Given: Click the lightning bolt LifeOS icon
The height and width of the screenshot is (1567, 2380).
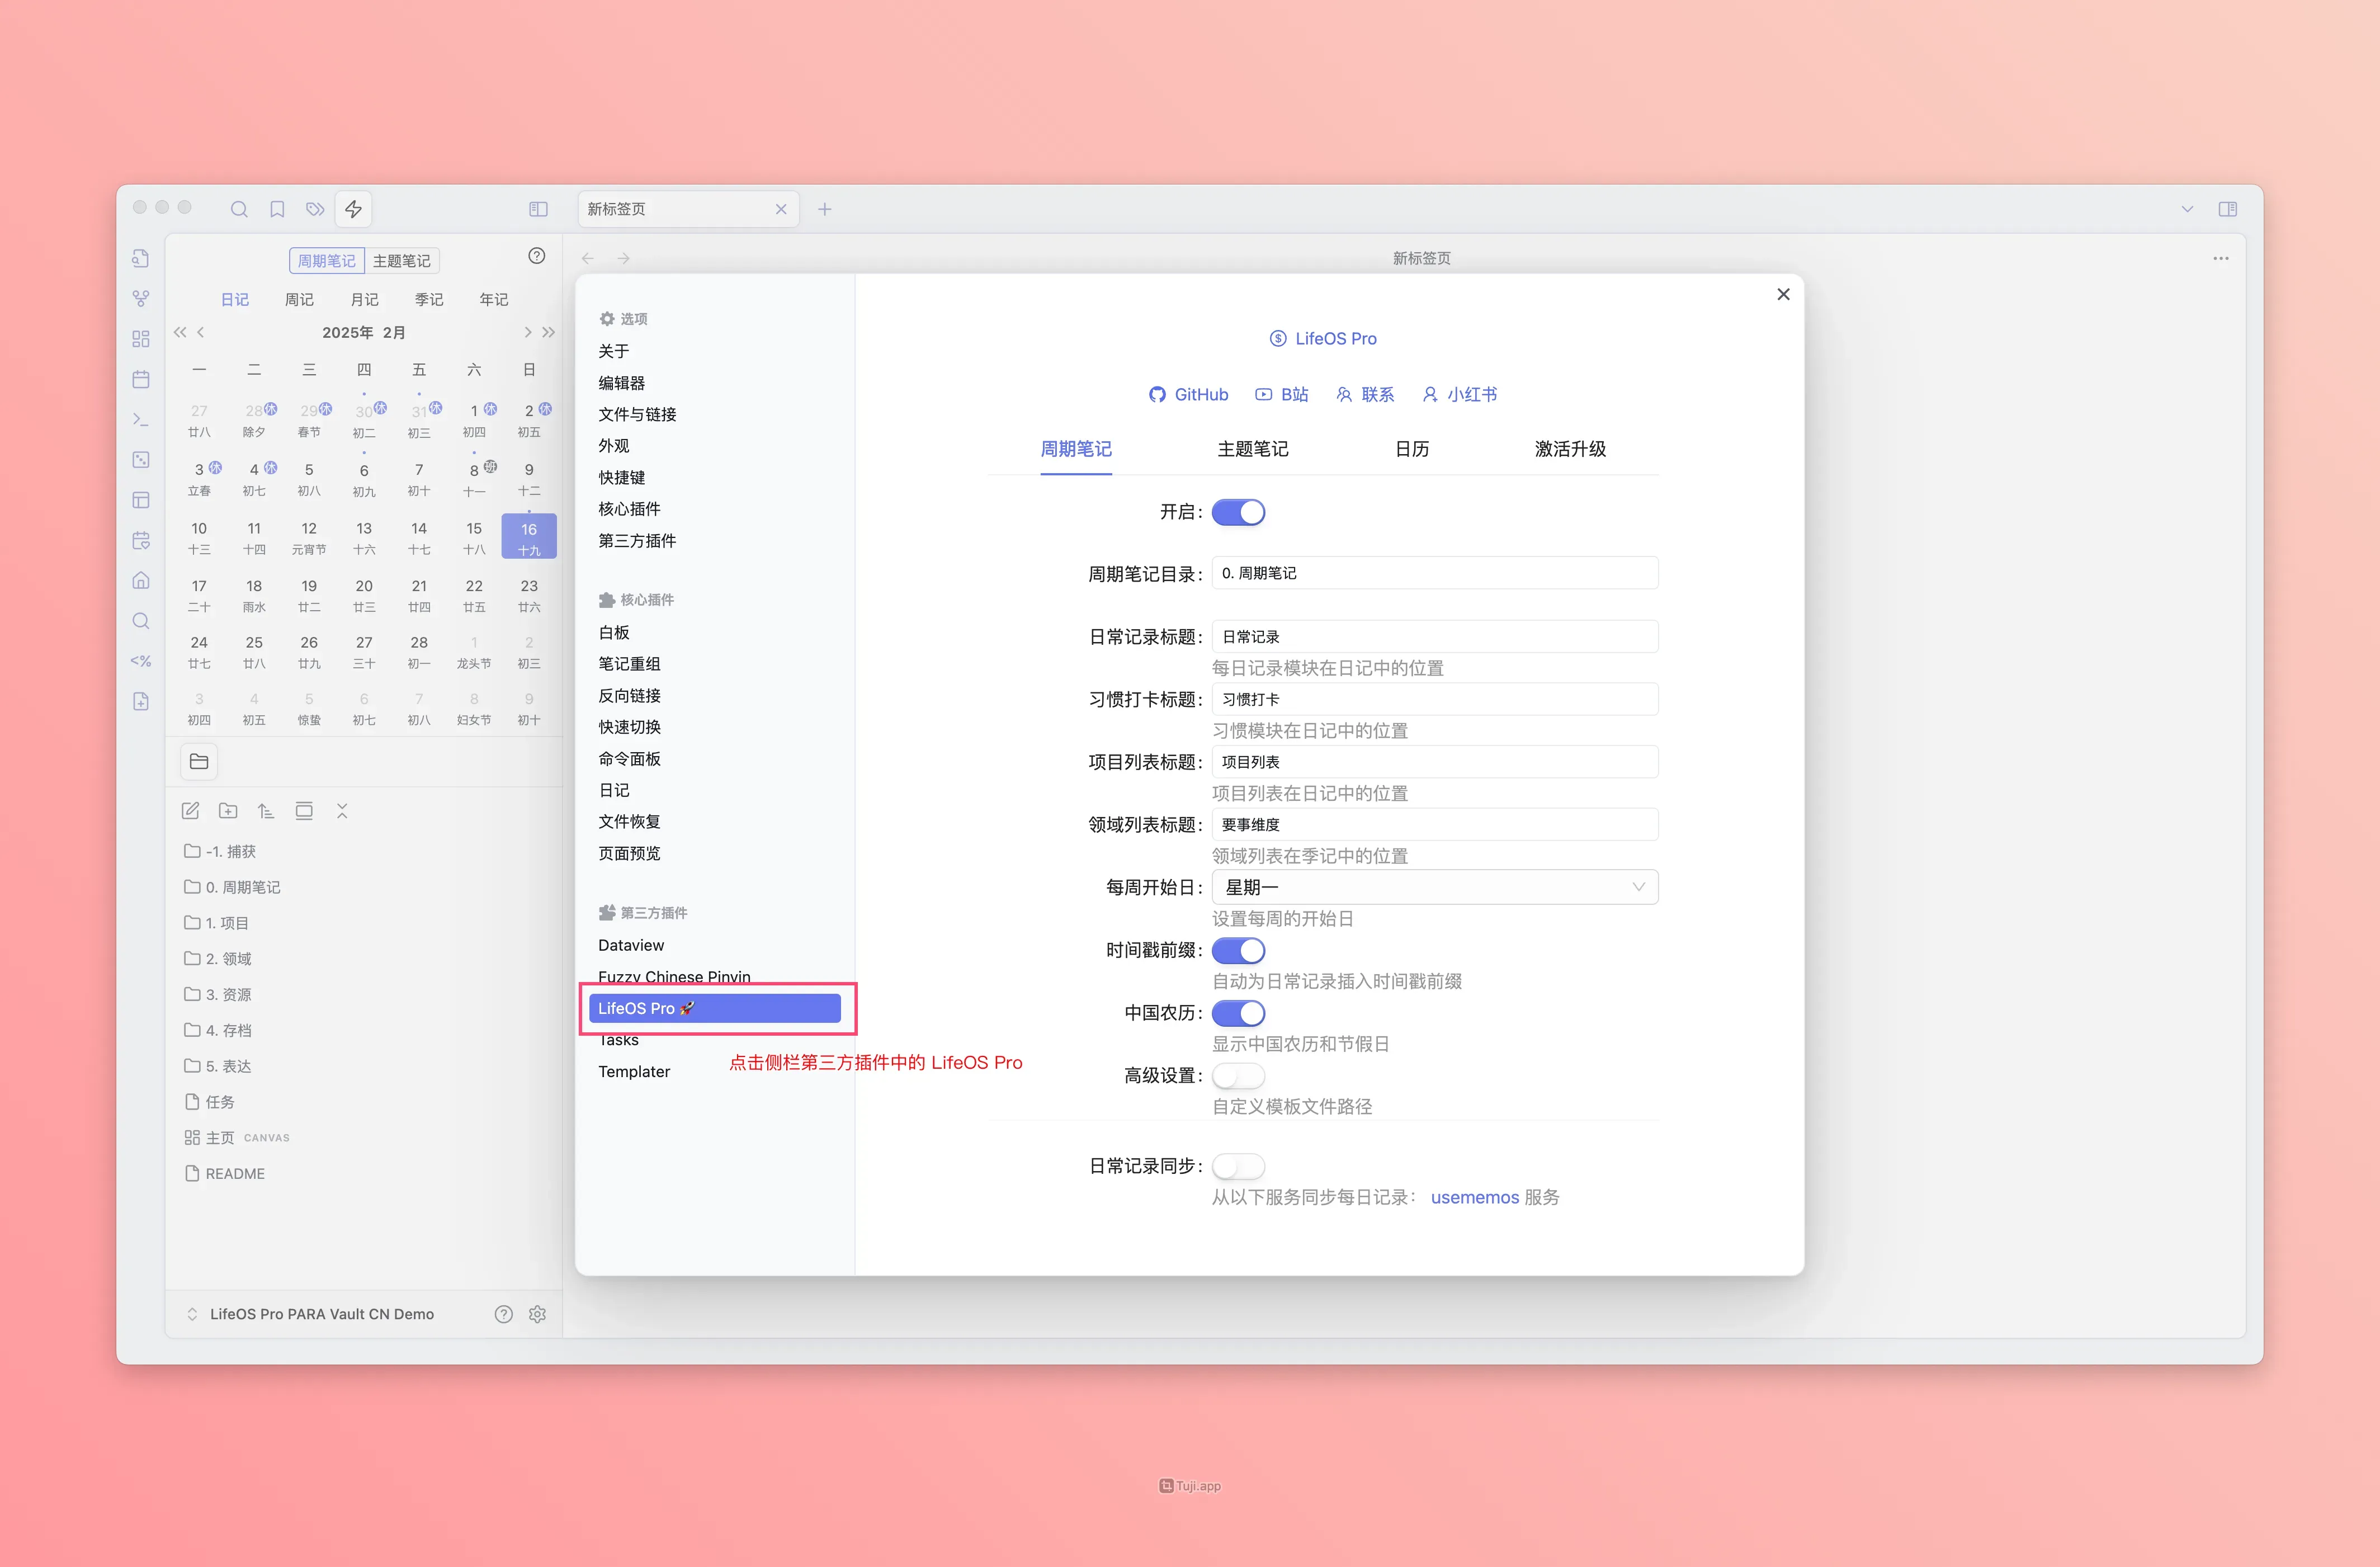Looking at the screenshot, I should pyautogui.click(x=354, y=209).
